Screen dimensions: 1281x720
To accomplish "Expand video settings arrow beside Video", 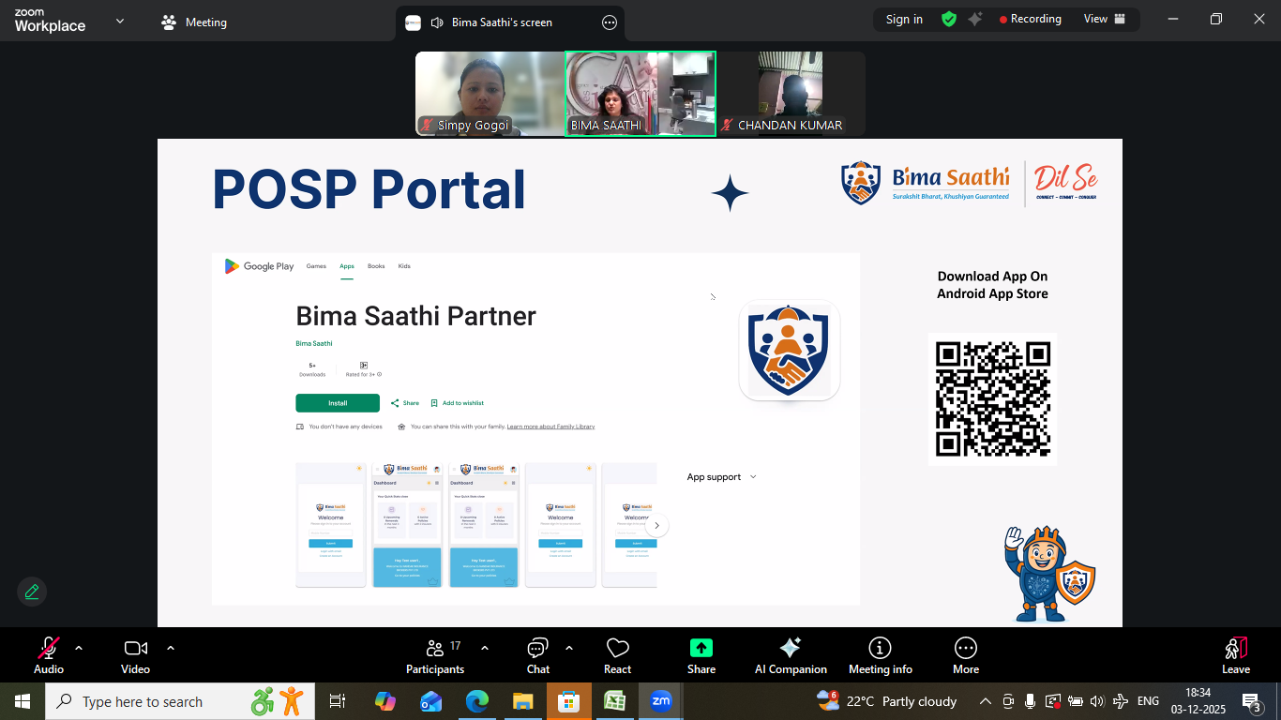I will [x=171, y=648].
